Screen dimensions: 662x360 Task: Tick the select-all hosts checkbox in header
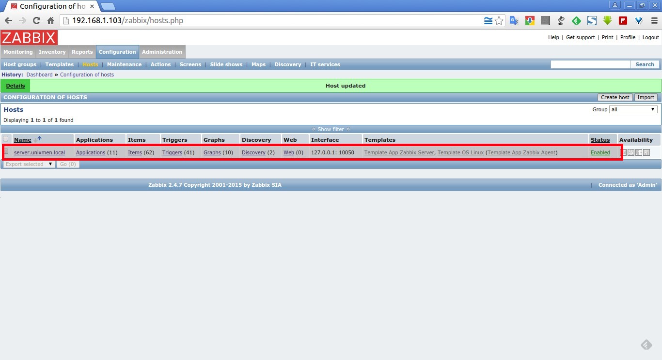pos(6,139)
